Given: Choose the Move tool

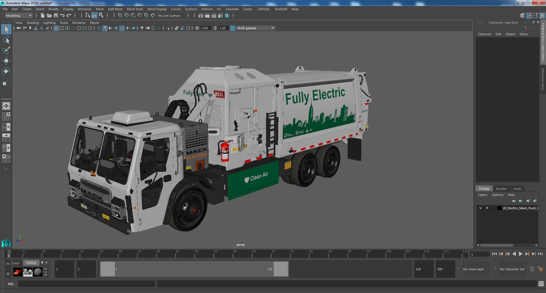Looking at the screenshot, I should 6,61.
